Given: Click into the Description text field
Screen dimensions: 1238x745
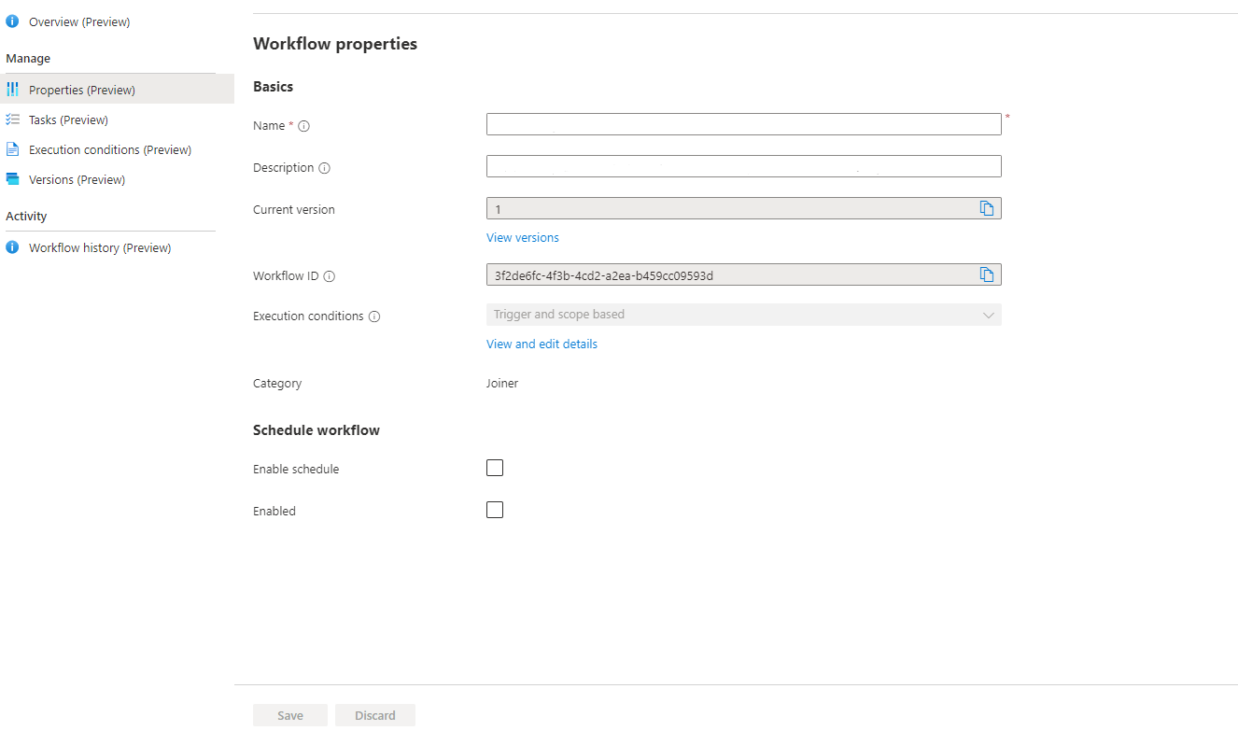Looking at the screenshot, I should (743, 166).
